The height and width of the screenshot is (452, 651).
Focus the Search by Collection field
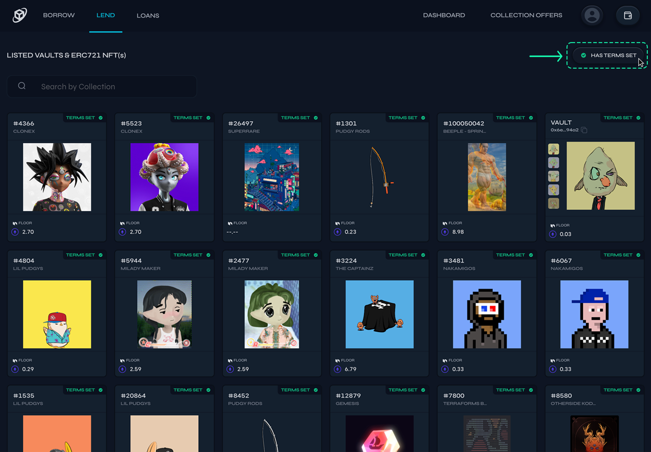pyautogui.click(x=102, y=86)
